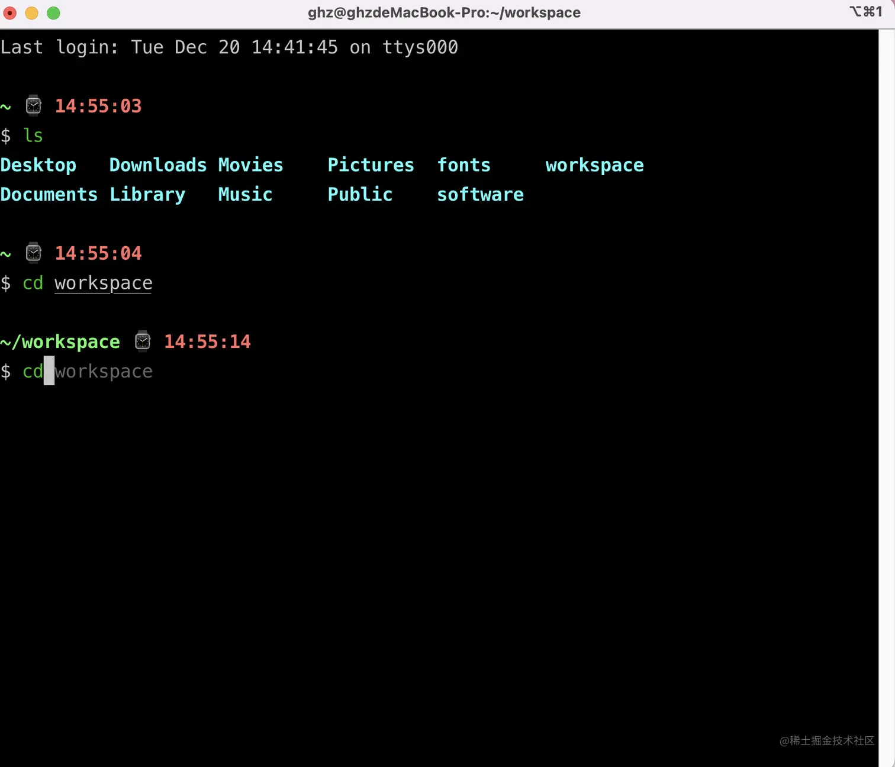This screenshot has width=895, height=767.
Task: Click the watch icon beside 14:55:03
Action: (x=34, y=105)
